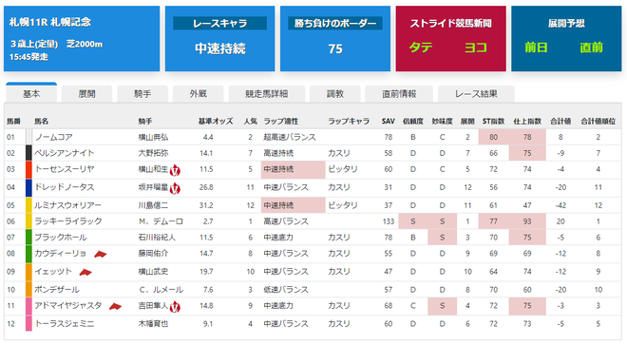Click jockey name 木幡育也
This screenshot has width=627, height=345.
(x=153, y=323)
